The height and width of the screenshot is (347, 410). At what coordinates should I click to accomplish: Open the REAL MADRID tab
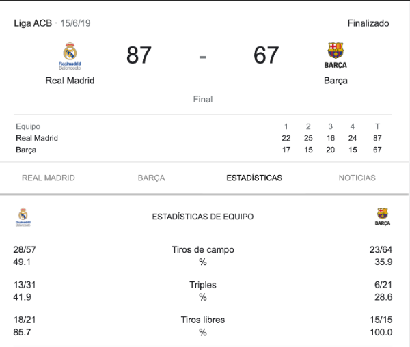click(49, 178)
